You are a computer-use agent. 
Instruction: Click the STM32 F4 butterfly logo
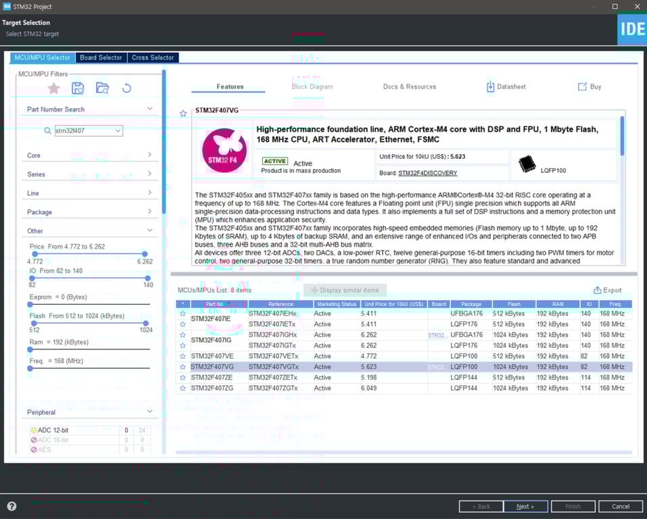224,151
